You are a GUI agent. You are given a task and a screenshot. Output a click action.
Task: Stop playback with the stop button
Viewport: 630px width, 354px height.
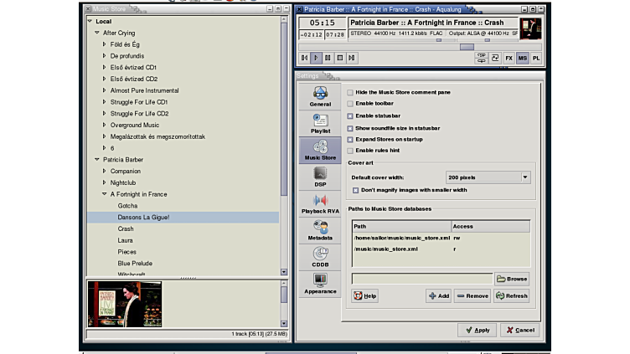(340, 58)
